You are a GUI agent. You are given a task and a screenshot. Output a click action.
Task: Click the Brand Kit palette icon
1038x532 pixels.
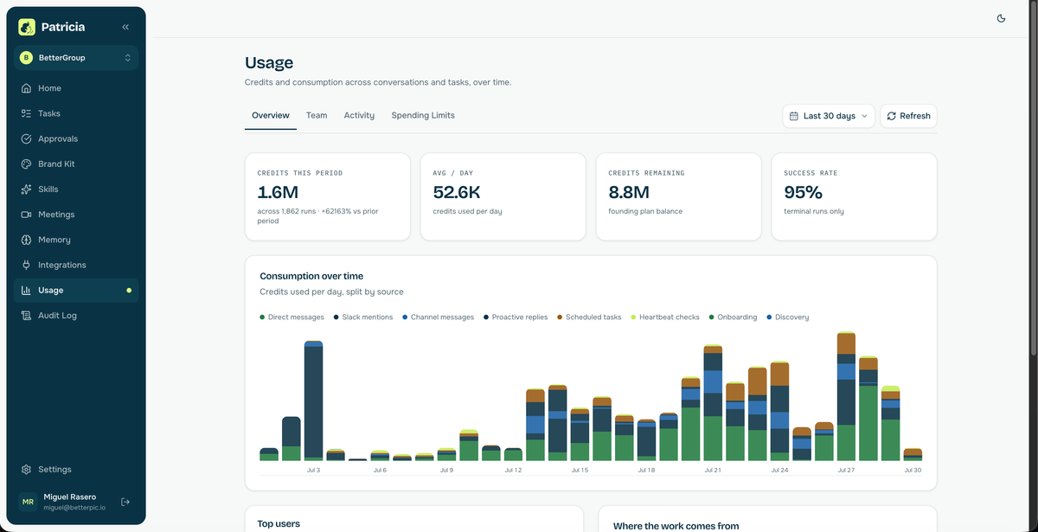(x=26, y=163)
